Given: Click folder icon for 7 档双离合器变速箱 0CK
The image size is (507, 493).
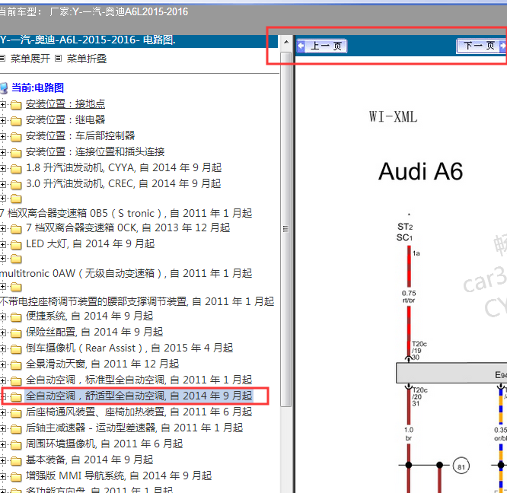Looking at the screenshot, I should (x=16, y=229).
